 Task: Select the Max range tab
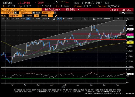tap(38, 19)
